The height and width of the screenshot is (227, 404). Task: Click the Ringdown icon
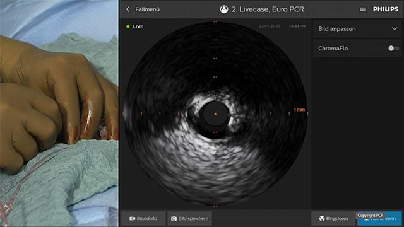322,219
